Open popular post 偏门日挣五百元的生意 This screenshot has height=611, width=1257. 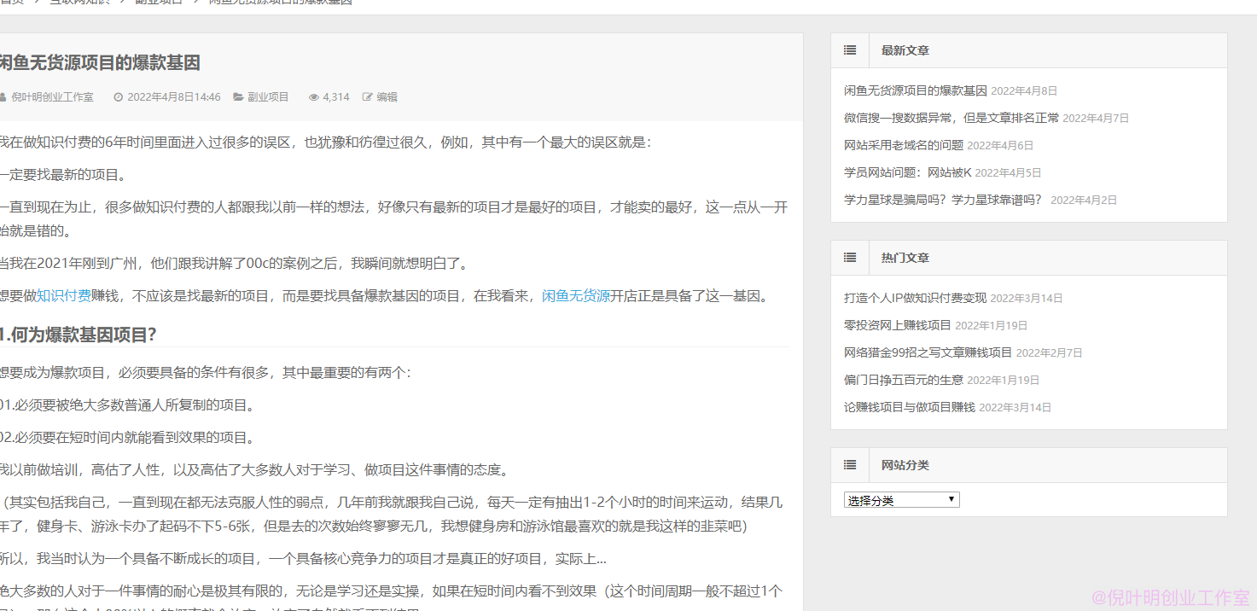(x=904, y=380)
